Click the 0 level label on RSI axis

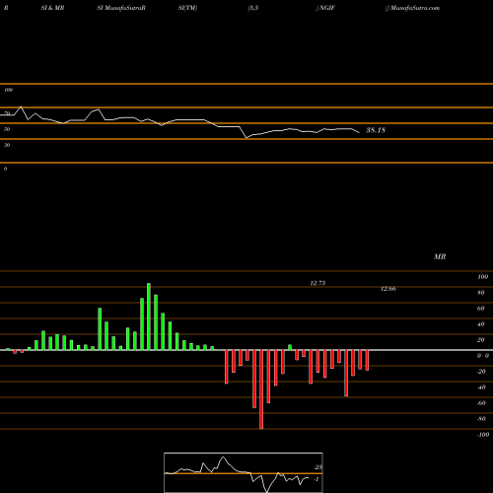(x=5, y=169)
